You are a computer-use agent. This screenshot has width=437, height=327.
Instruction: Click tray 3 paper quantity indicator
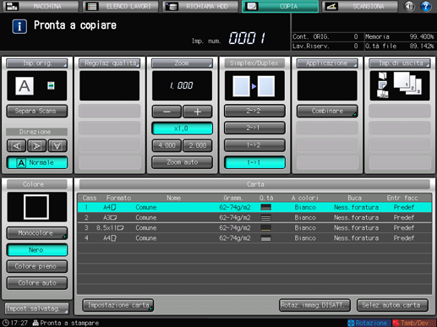pyautogui.click(x=265, y=228)
